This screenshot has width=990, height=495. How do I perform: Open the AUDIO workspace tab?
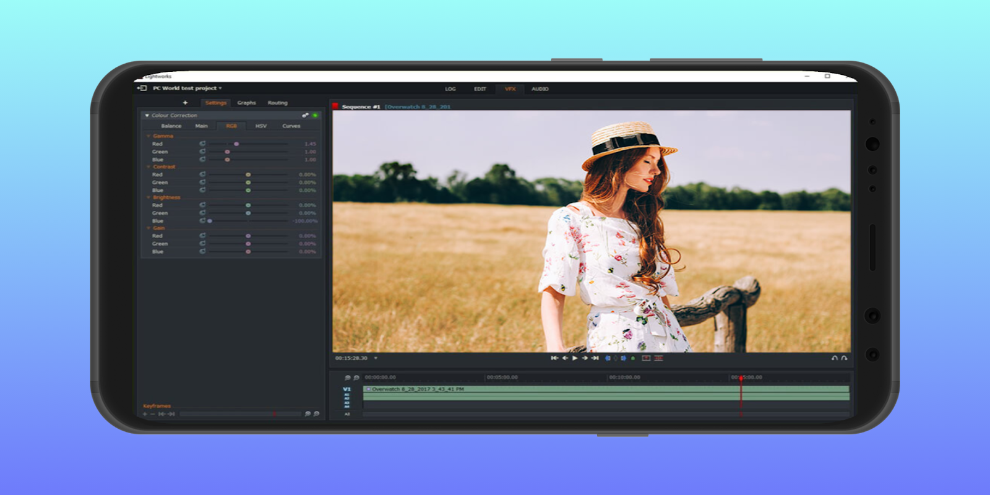pos(540,89)
